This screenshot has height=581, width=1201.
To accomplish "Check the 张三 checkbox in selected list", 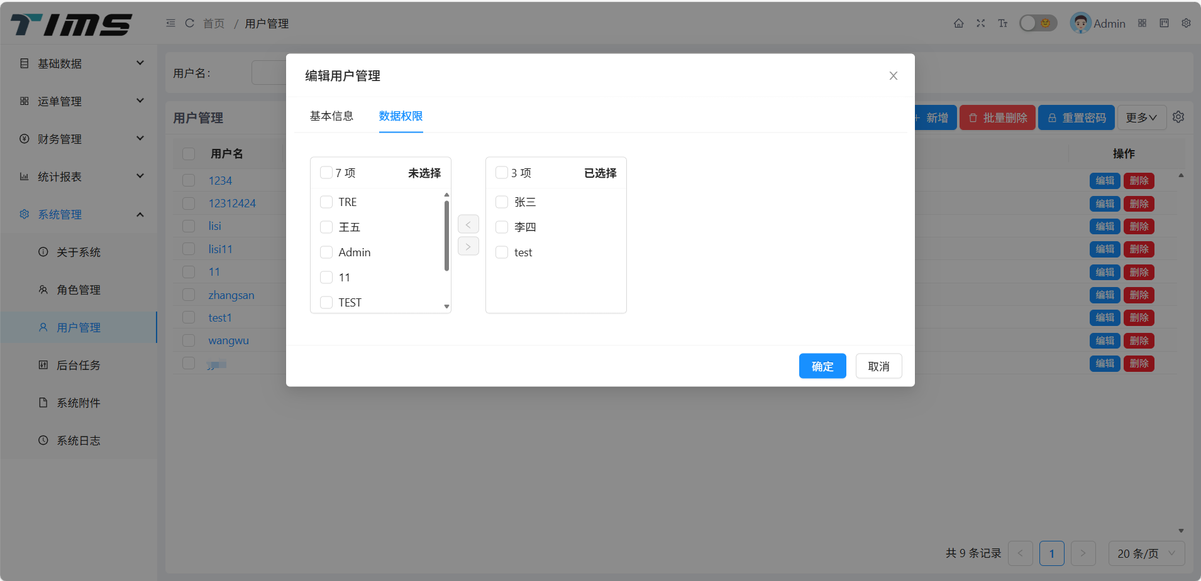I will coord(502,202).
